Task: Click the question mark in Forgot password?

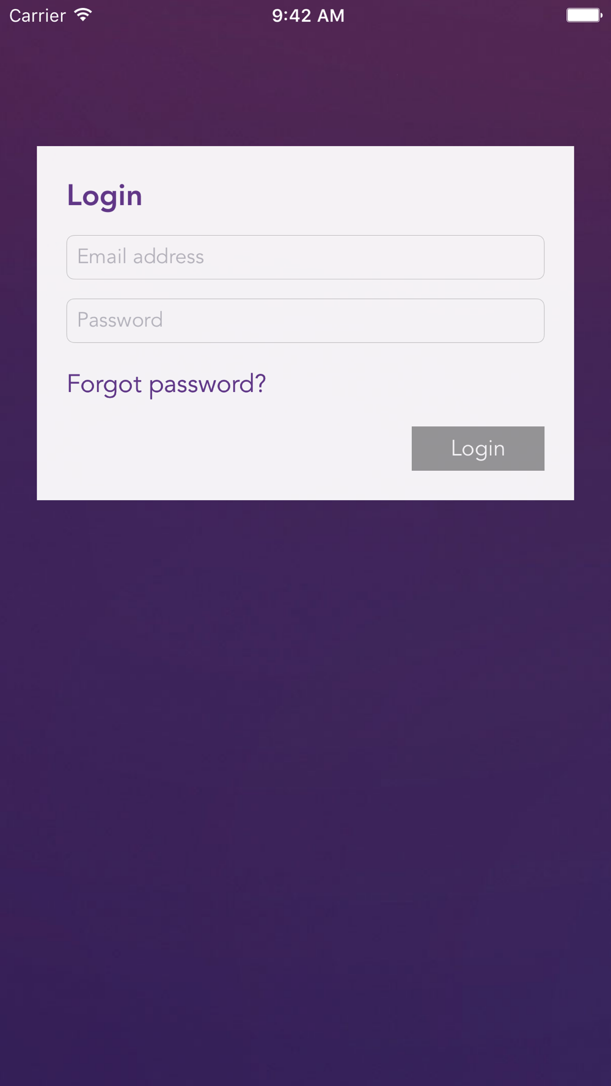Action: click(x=260, y=383)
